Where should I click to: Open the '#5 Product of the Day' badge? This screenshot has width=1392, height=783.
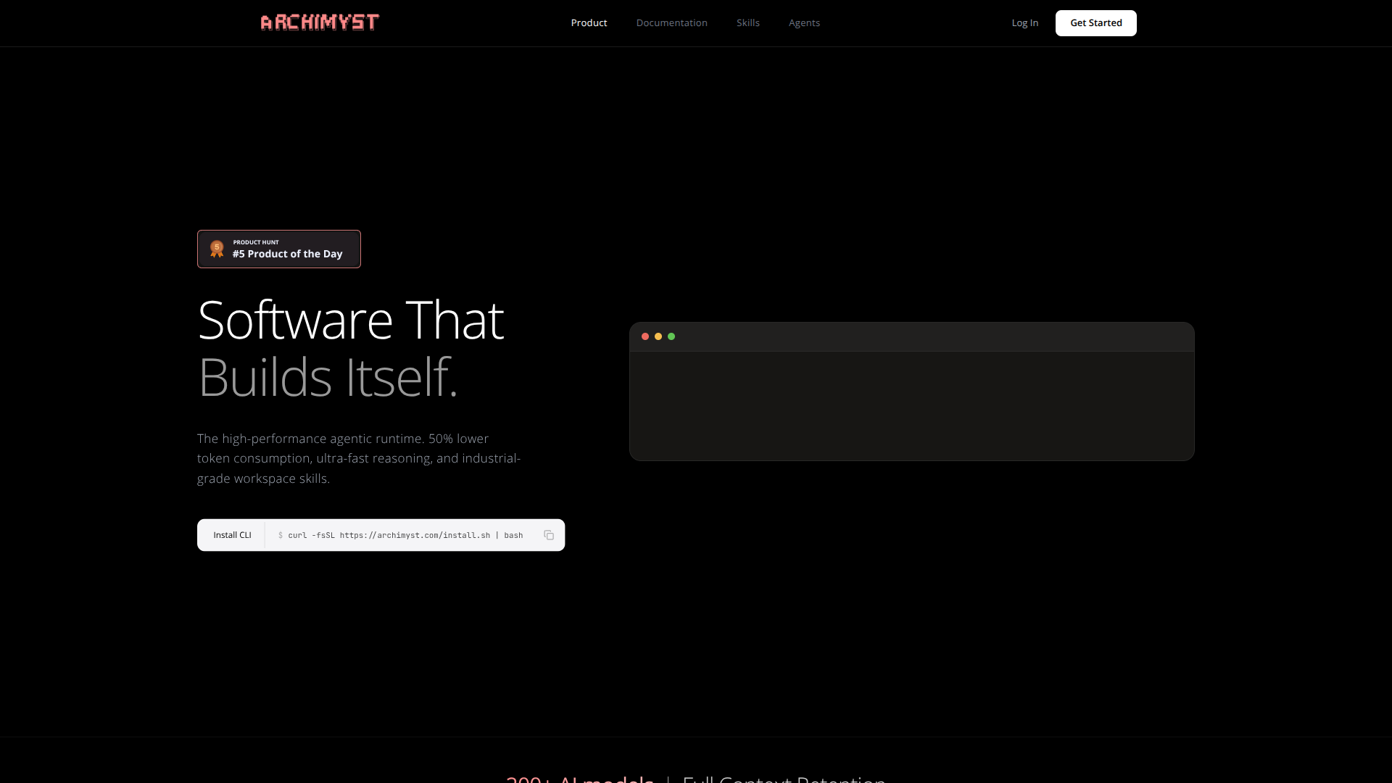(279, 249)
